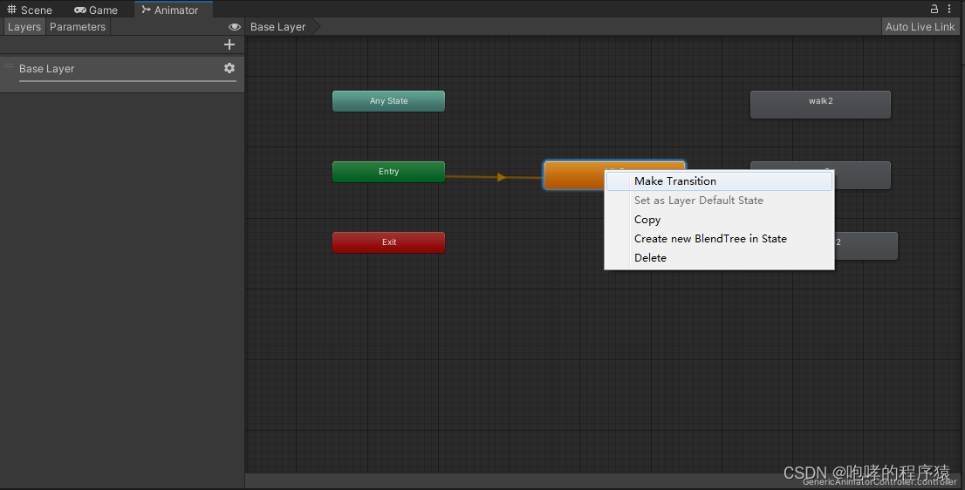The width and height of the screenshot is (965, 490).
Task: Choose Delete in the context menu
Action: [720, 257]
